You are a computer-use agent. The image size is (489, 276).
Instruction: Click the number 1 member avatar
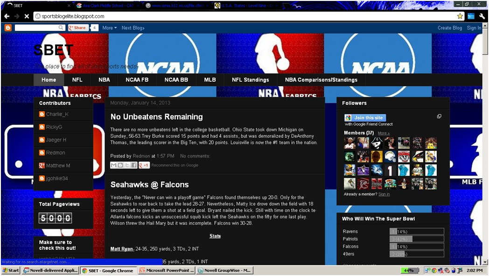(x=390, y=170)
